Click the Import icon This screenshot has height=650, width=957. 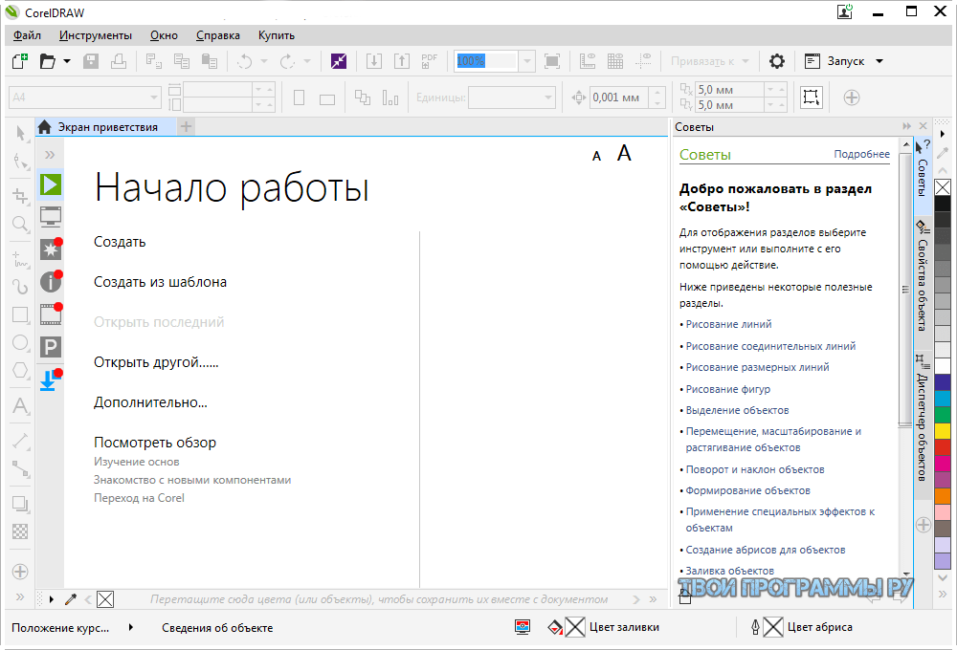[x=374, y=61]
